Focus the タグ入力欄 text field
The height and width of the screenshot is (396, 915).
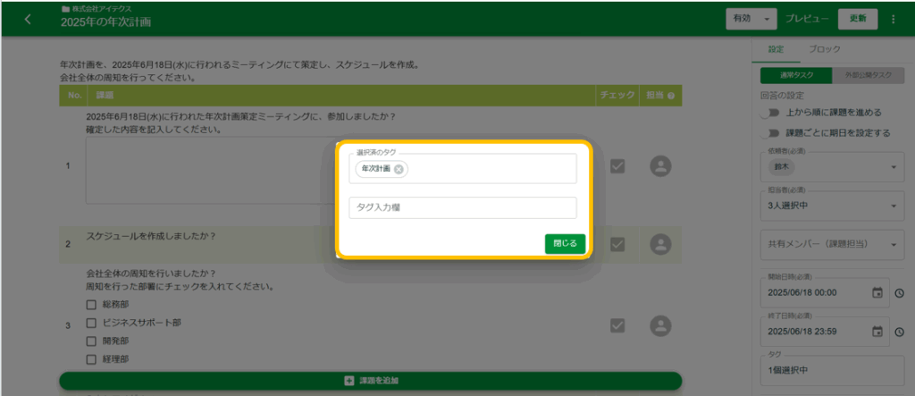462,208
